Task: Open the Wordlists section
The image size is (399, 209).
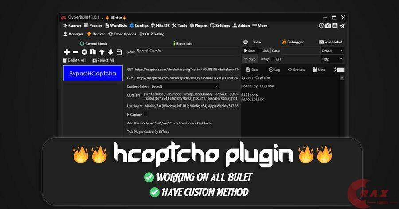Action: point(116,25)
